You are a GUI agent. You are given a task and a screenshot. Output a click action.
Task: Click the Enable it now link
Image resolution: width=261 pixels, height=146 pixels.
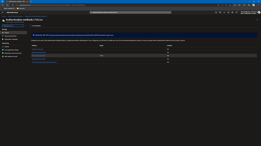pyautogui.click(x=110, y=35)
